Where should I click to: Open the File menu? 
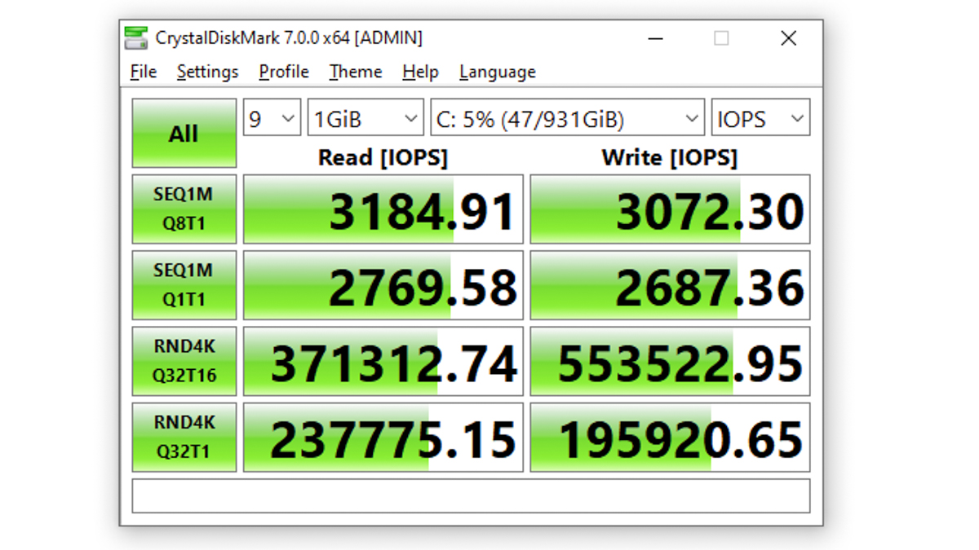(144, 72)
